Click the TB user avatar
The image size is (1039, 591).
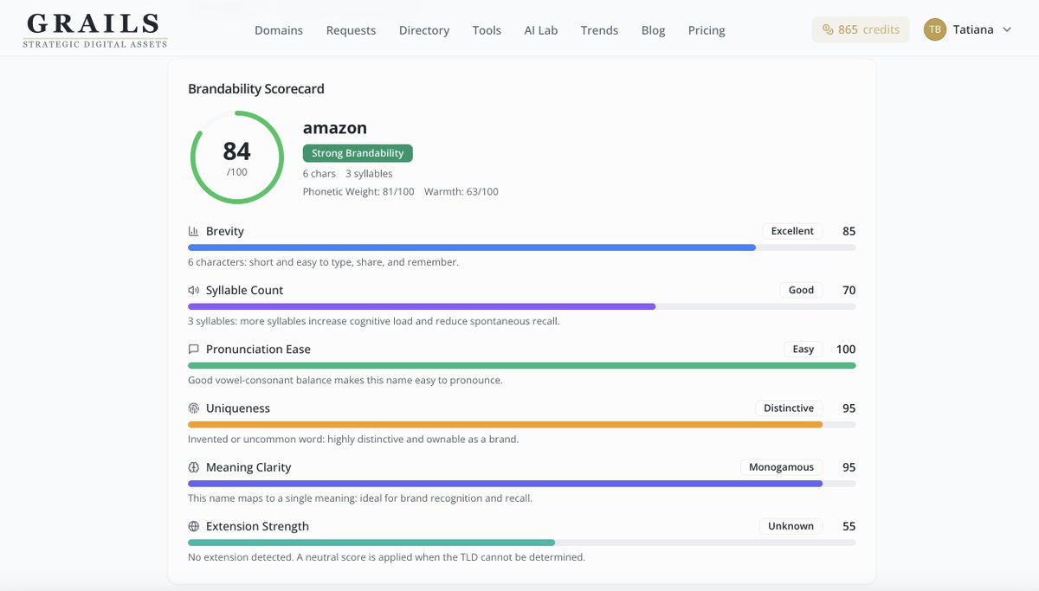[934, 29]
